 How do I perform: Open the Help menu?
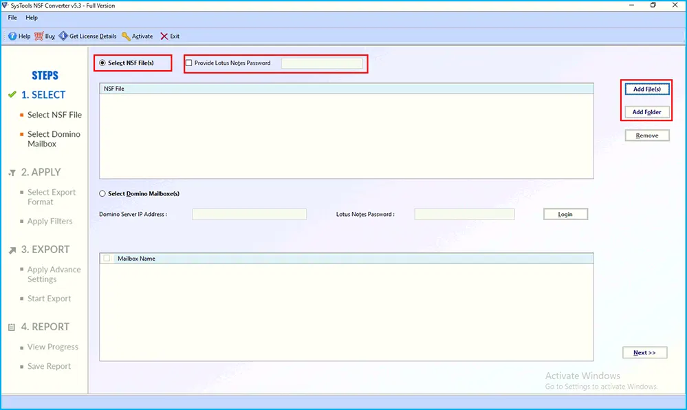click(x=32, y=17)
